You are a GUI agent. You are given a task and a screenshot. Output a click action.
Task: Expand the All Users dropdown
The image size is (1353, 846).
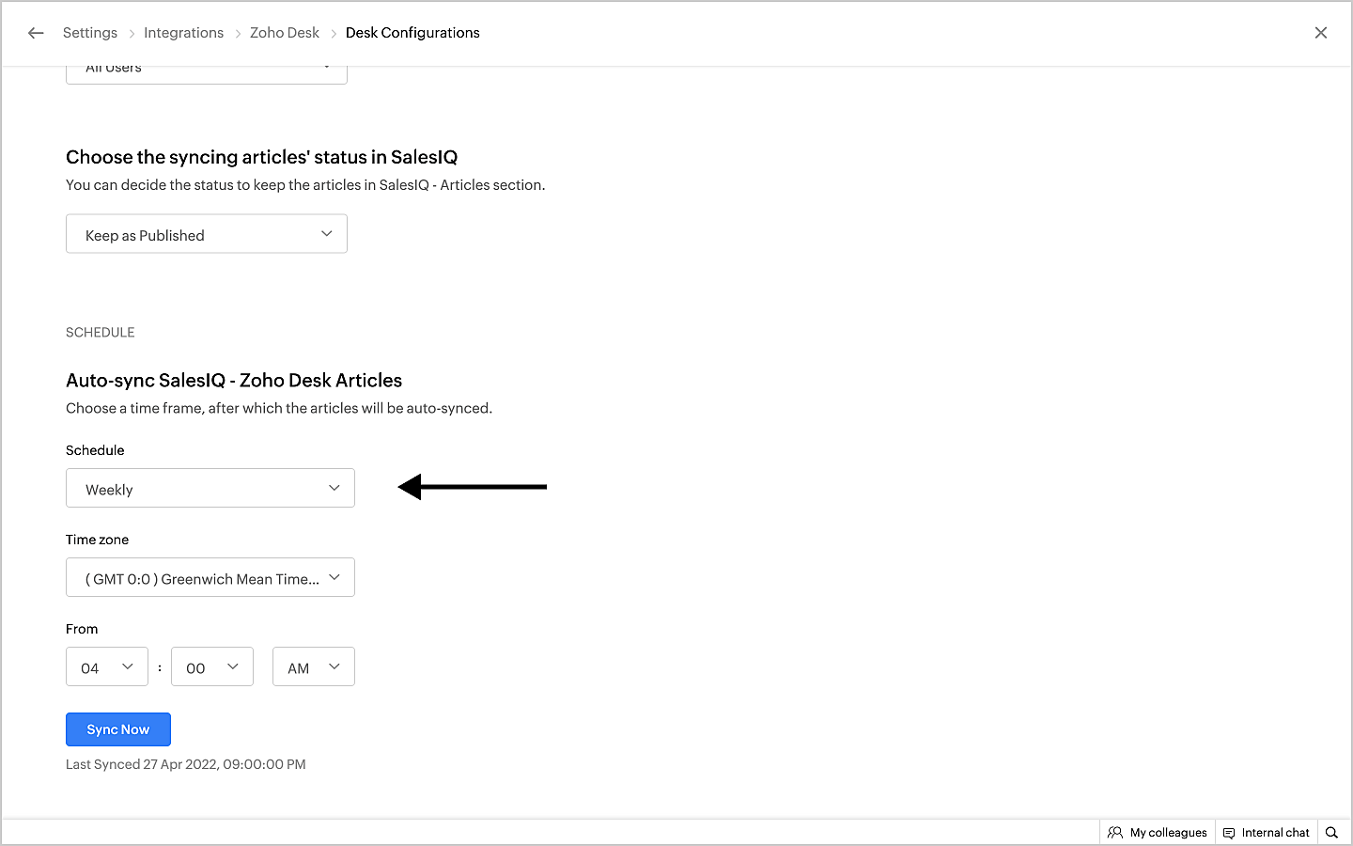pyautogui.click(x=207, y=73)
